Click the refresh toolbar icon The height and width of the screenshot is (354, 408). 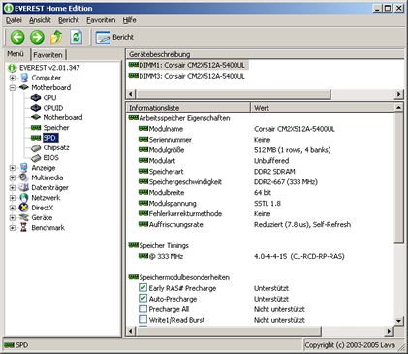pyautogui.click(x=77, y=37)
